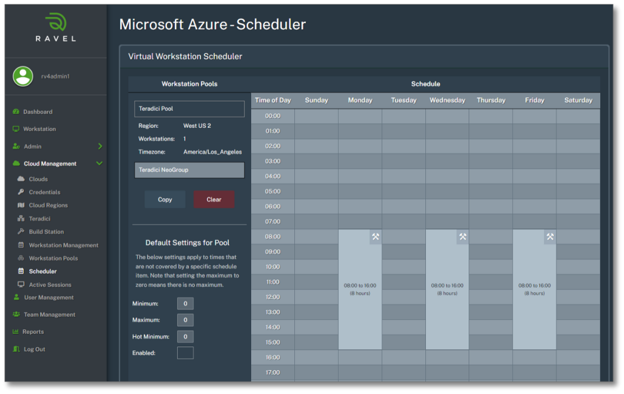The width and height of the screenshot is (624, 394).
Task: Open Team Management from sidebar
Action: click(x=49, y=315)
